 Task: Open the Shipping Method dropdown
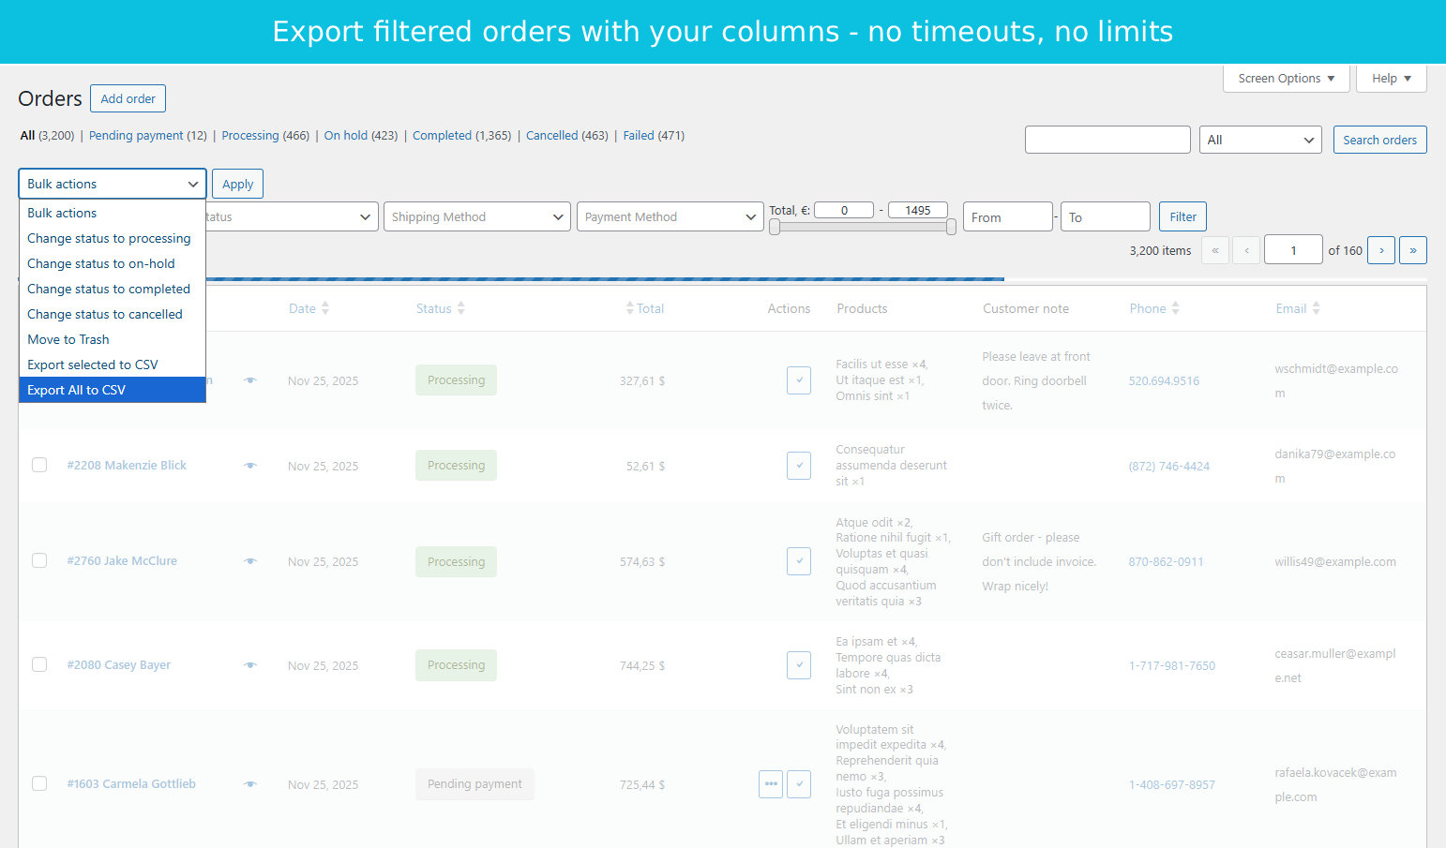476,216
